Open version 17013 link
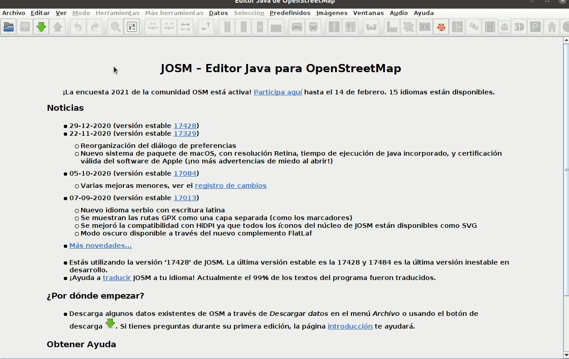The width and height of the screenshot is (569, 359). click(185, 198)
